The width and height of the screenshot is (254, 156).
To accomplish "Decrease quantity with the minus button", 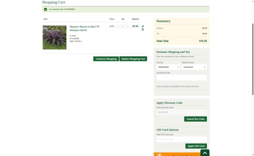I will tap(118, 26).
